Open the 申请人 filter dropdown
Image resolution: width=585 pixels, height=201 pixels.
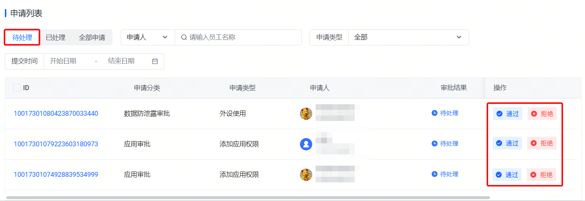[x=148, y=37]
